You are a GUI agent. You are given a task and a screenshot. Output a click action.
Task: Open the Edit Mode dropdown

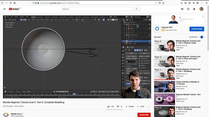tap(14, 19)
